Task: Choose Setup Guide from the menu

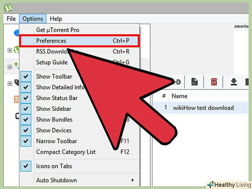Action: click(79, 62)
